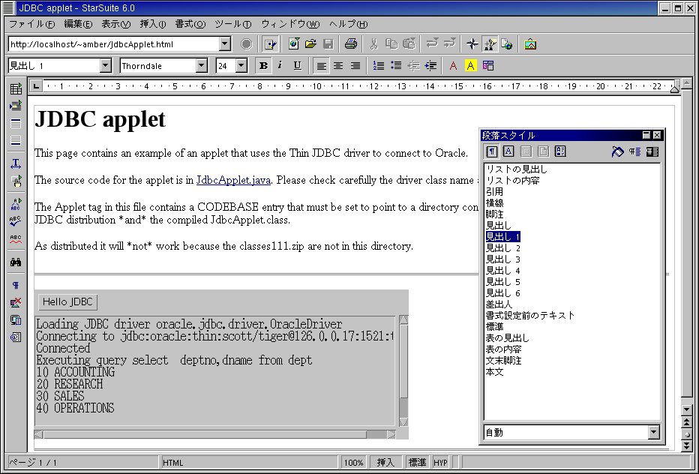
Task: Open the ウィンドウ menu
Action: [290, 24]
